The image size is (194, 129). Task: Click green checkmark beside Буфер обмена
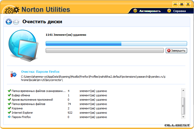pos(9,95)
